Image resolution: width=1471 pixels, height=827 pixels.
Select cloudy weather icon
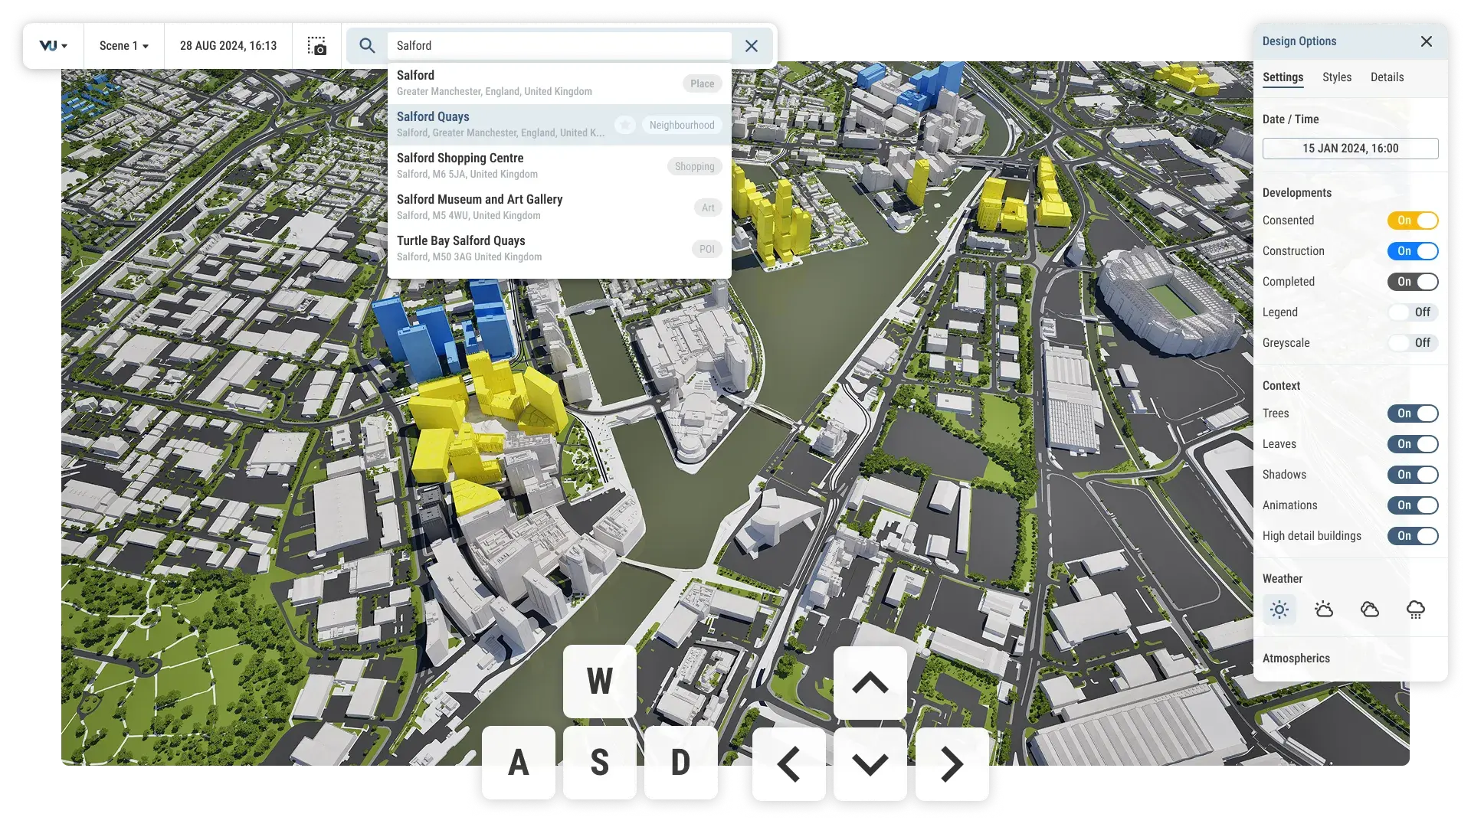(1370, 610)
